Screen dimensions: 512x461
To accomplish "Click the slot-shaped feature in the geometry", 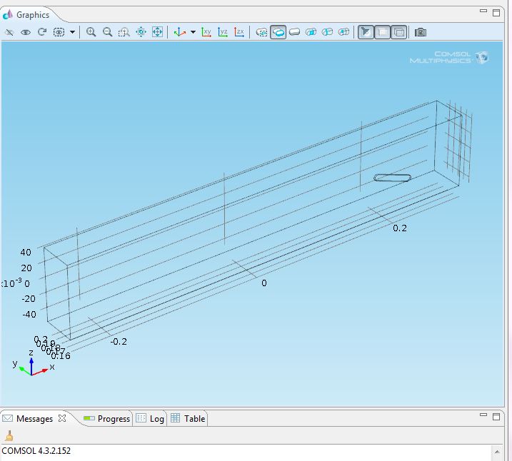I will (393, 178).
